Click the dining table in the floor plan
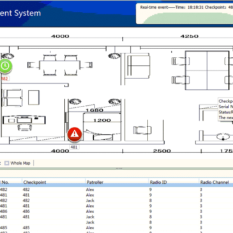 [x=59, y=65]
